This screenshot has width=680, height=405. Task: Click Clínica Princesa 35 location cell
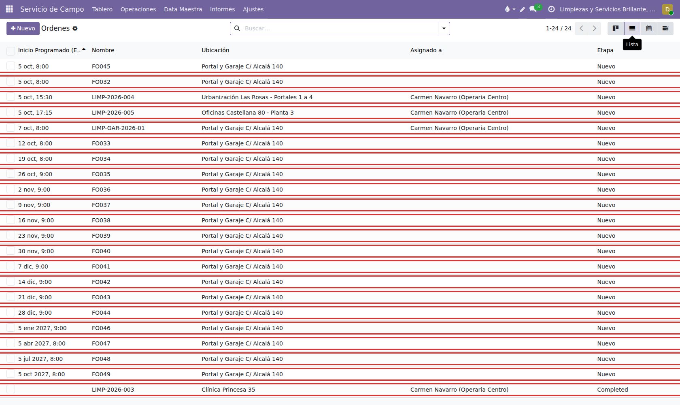228,390
